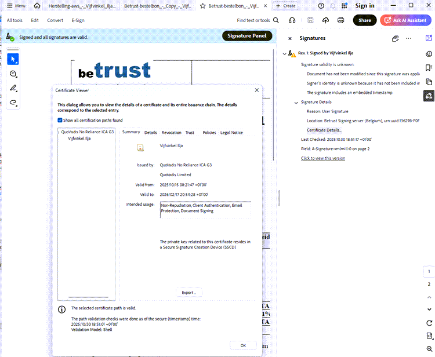Click the Find text or tools search icon
The width and height of the screenshot is (435, 357).
[x=276, y=20]
